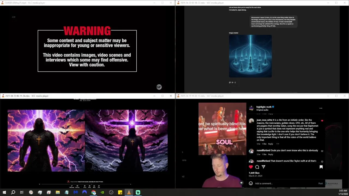Click the Re-cut scissors icon
This screenshot has width=349, height=196.
pyautogui.click(x=85, y=186)
